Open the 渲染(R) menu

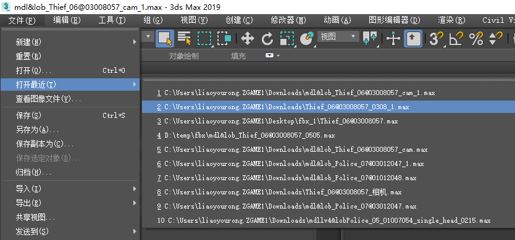point(451,20)
